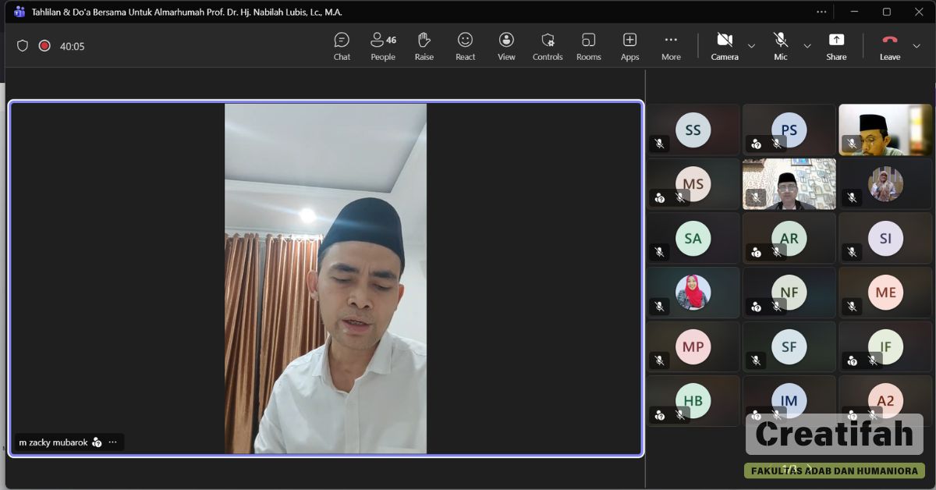The height and width of the screenshot is (490, 936).
Task: Unmute the Mic
Action: click(x=780, y=46)
